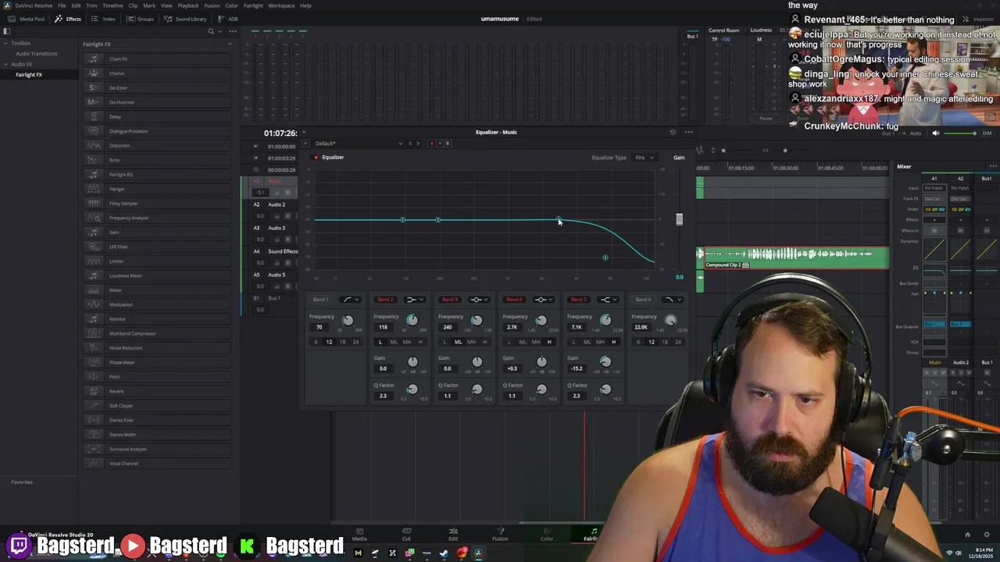Disable Band 5 of the equalizer

click(578, 300)
